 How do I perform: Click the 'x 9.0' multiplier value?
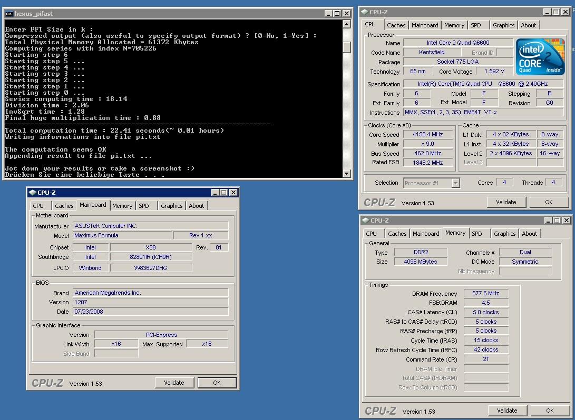click(x=428, y=144)
